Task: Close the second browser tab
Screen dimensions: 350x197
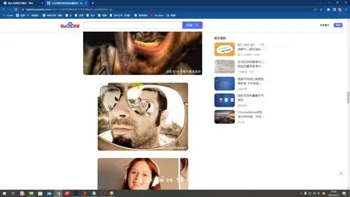Action: click(x=86, y=3)
